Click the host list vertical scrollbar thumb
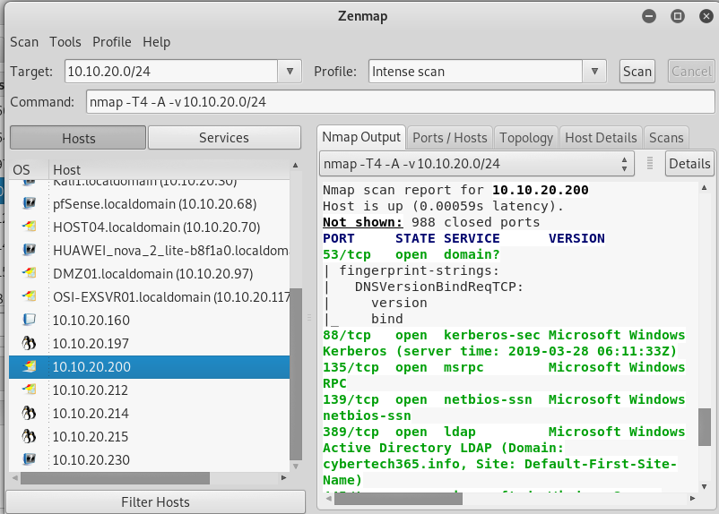 (296, 374)
